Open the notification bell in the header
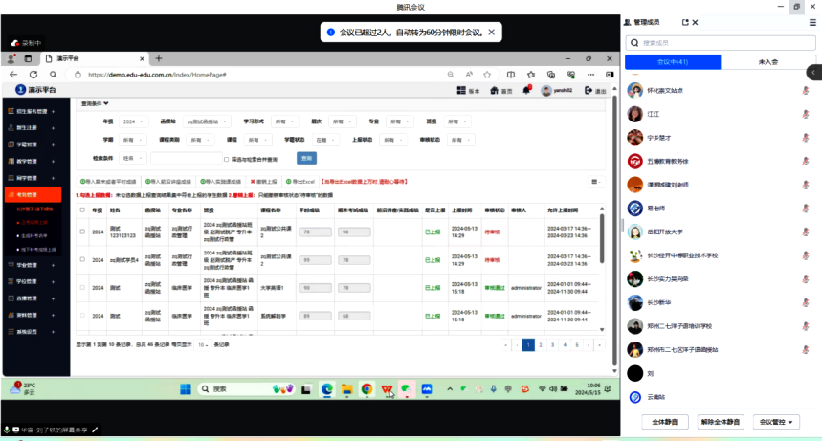The height and width of the screenshot is (441, 822). pos(526,91)
